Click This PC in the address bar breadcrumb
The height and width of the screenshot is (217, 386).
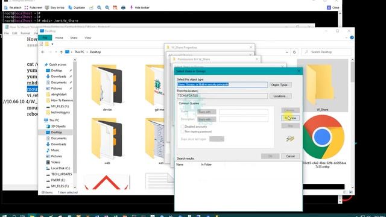79,52
